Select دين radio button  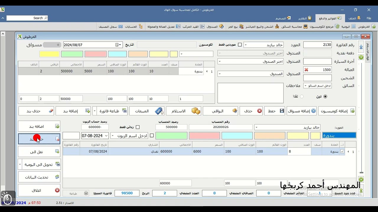[x=325, y=96]
